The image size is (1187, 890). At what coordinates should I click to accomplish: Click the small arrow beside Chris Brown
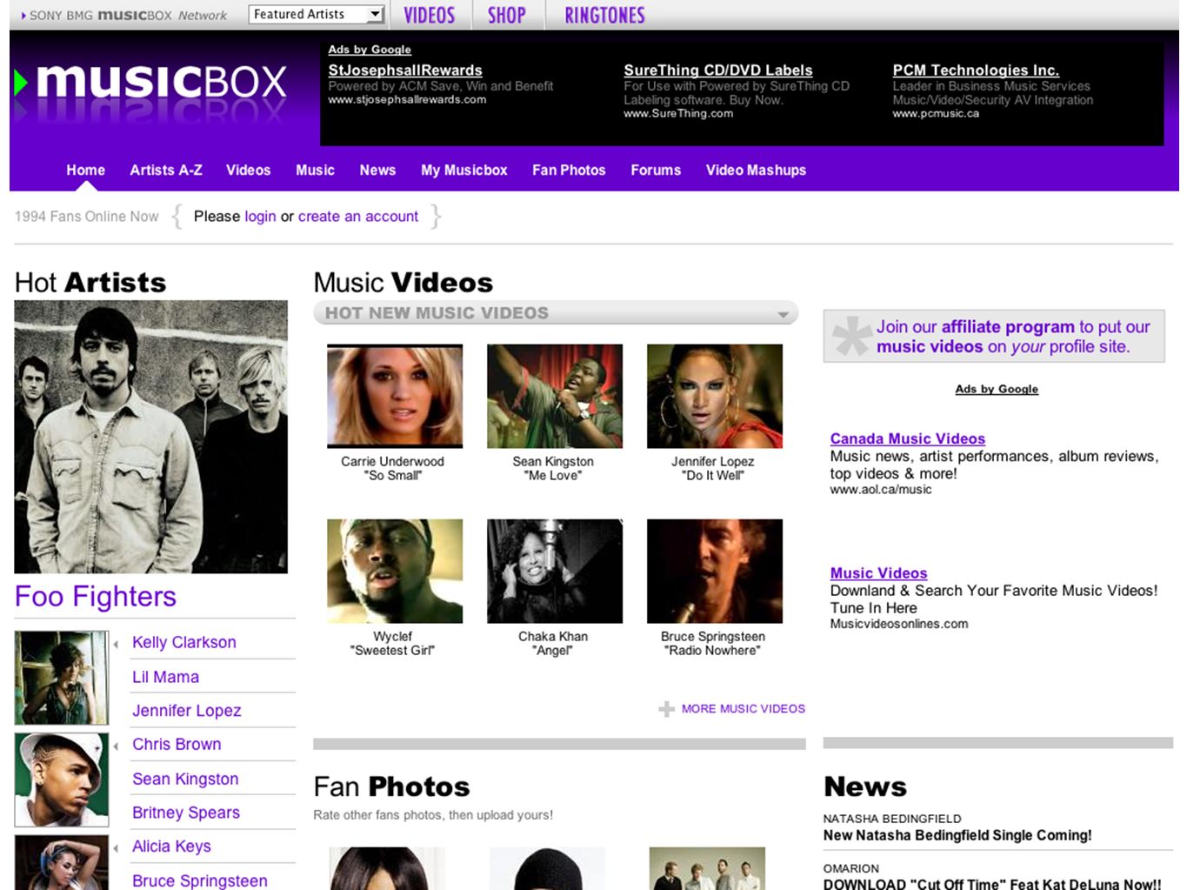pyautogui.click(x=116, y=746)
